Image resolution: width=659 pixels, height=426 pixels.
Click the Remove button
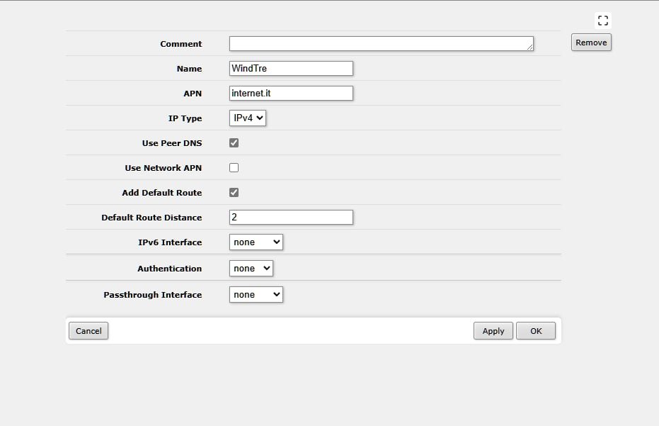(591, 43)
